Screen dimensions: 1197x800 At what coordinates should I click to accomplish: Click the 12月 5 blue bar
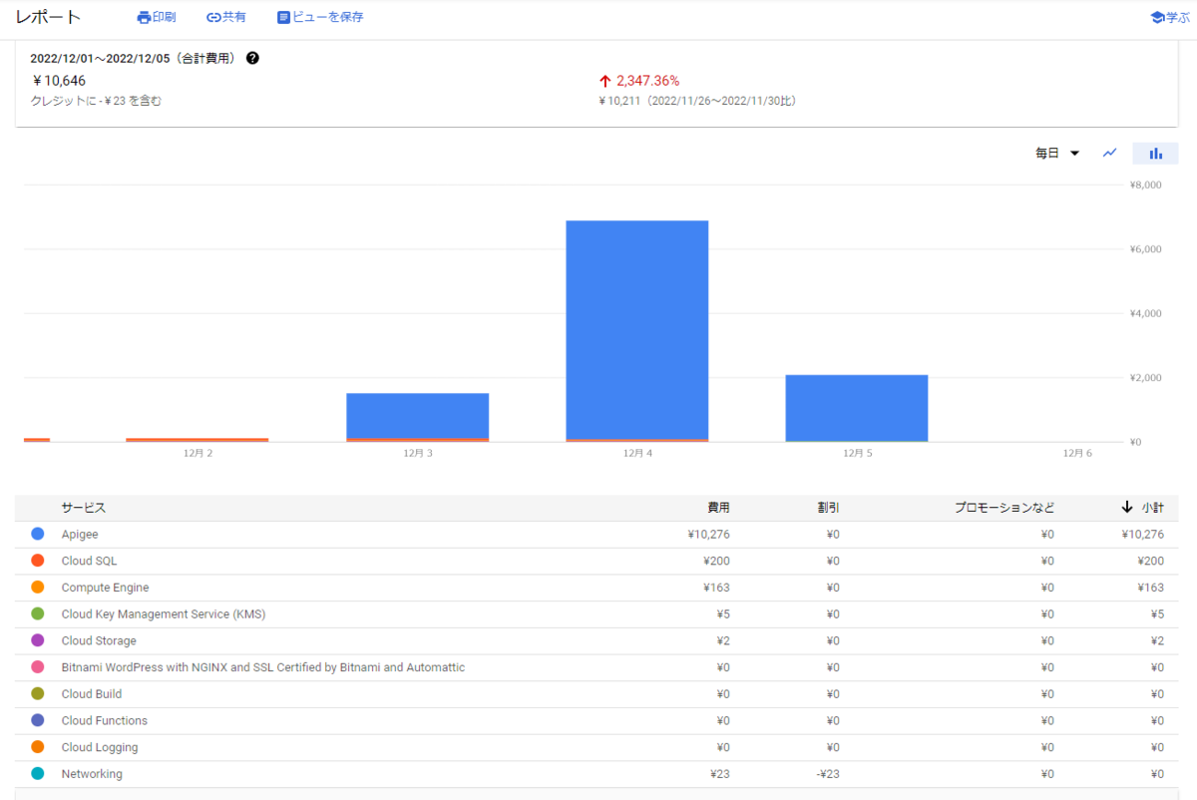point(857,407)
